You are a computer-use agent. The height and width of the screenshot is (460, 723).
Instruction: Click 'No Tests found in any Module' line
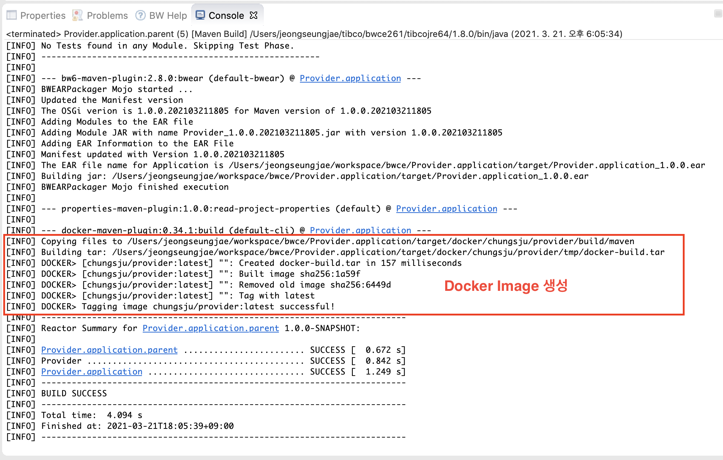(x=150, y=46)
